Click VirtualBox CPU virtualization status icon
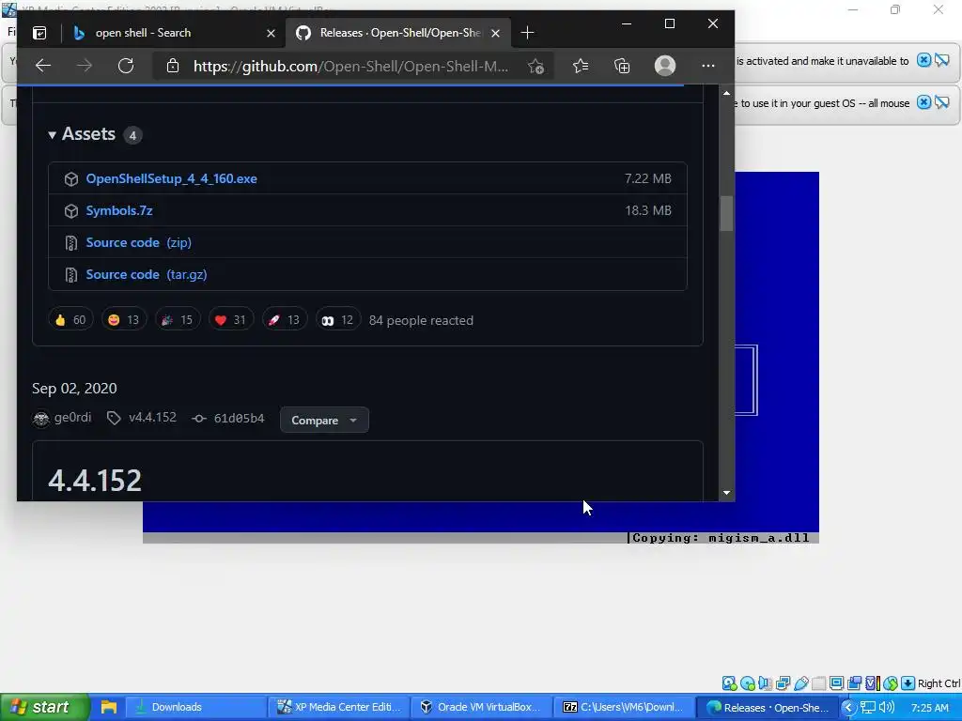The image size is (962, 721). [873, 683]
